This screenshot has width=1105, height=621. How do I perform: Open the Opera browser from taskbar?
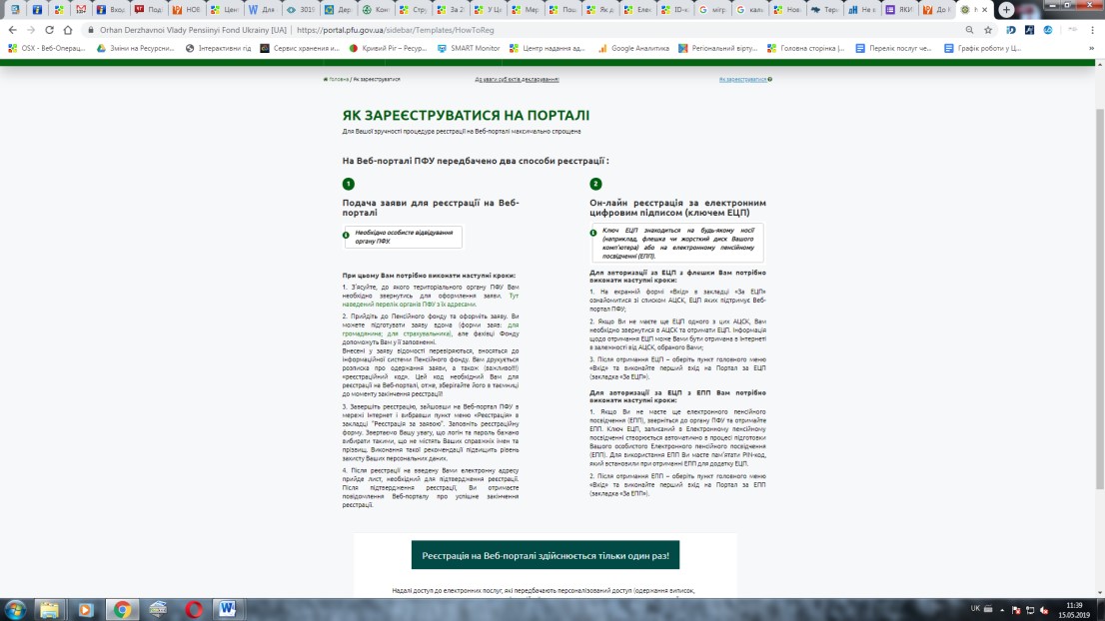click(194, 609)
